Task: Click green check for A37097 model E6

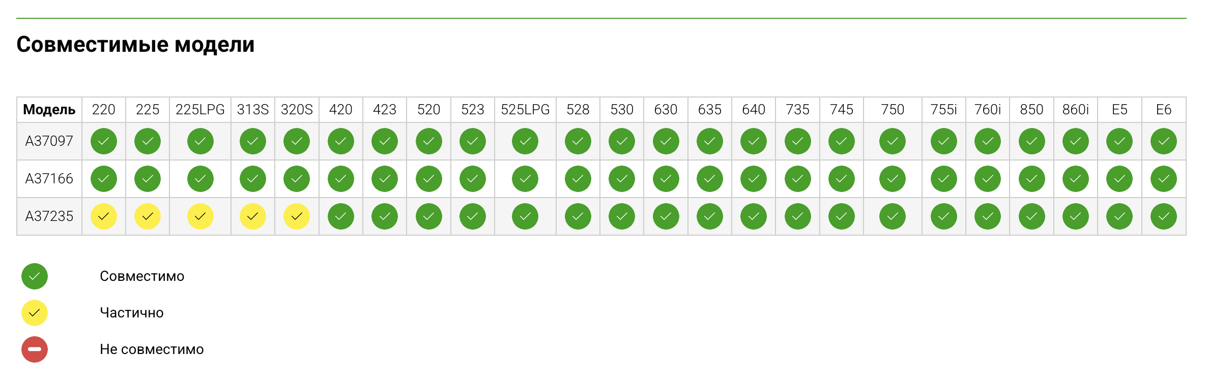Action: click(x=1163, y=141)
